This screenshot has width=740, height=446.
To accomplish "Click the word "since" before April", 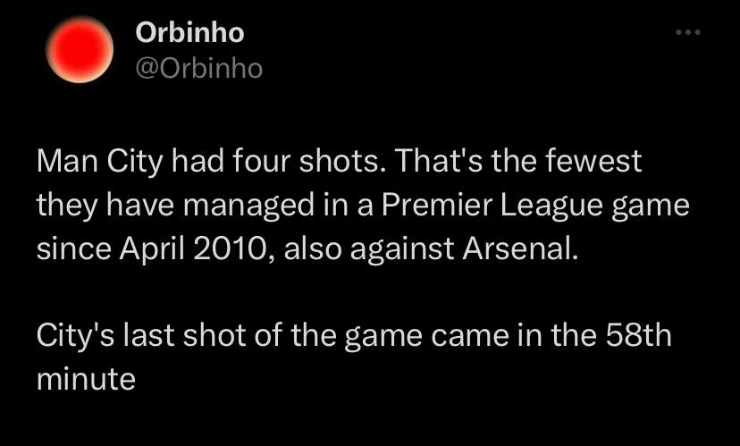I will pos(68,248).
